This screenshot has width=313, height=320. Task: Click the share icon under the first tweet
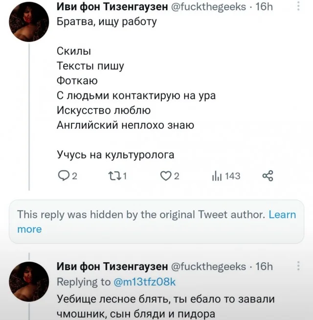click(268, 176)
